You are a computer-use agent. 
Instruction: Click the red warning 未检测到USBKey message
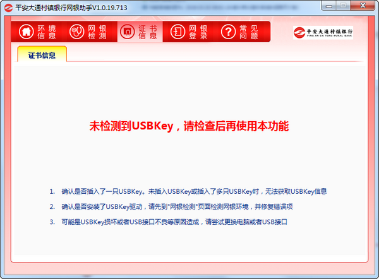pos(189,126)
